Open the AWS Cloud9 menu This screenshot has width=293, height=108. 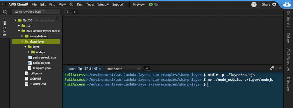coord(18,4)
